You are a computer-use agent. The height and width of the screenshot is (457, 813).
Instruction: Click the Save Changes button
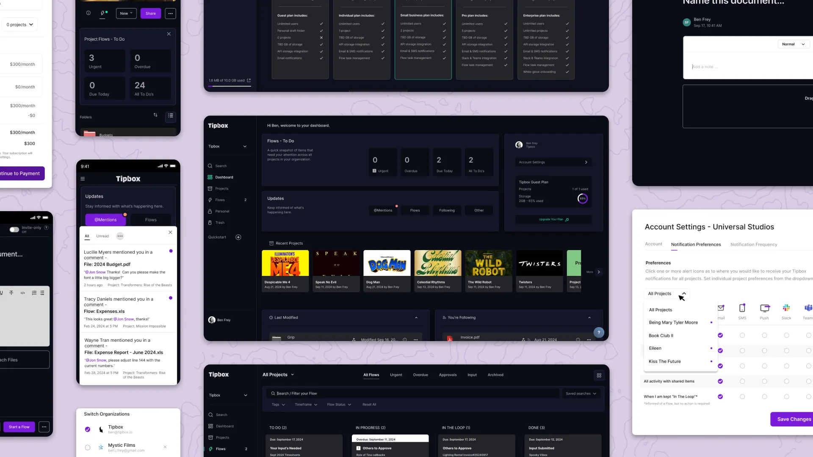[792, 419]
